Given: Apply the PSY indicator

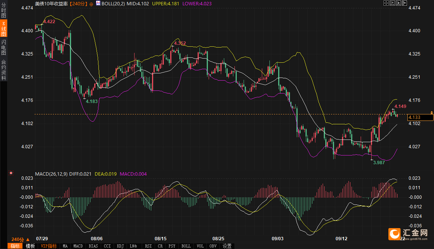Looking at the screenshot, I should coord(172,246).
